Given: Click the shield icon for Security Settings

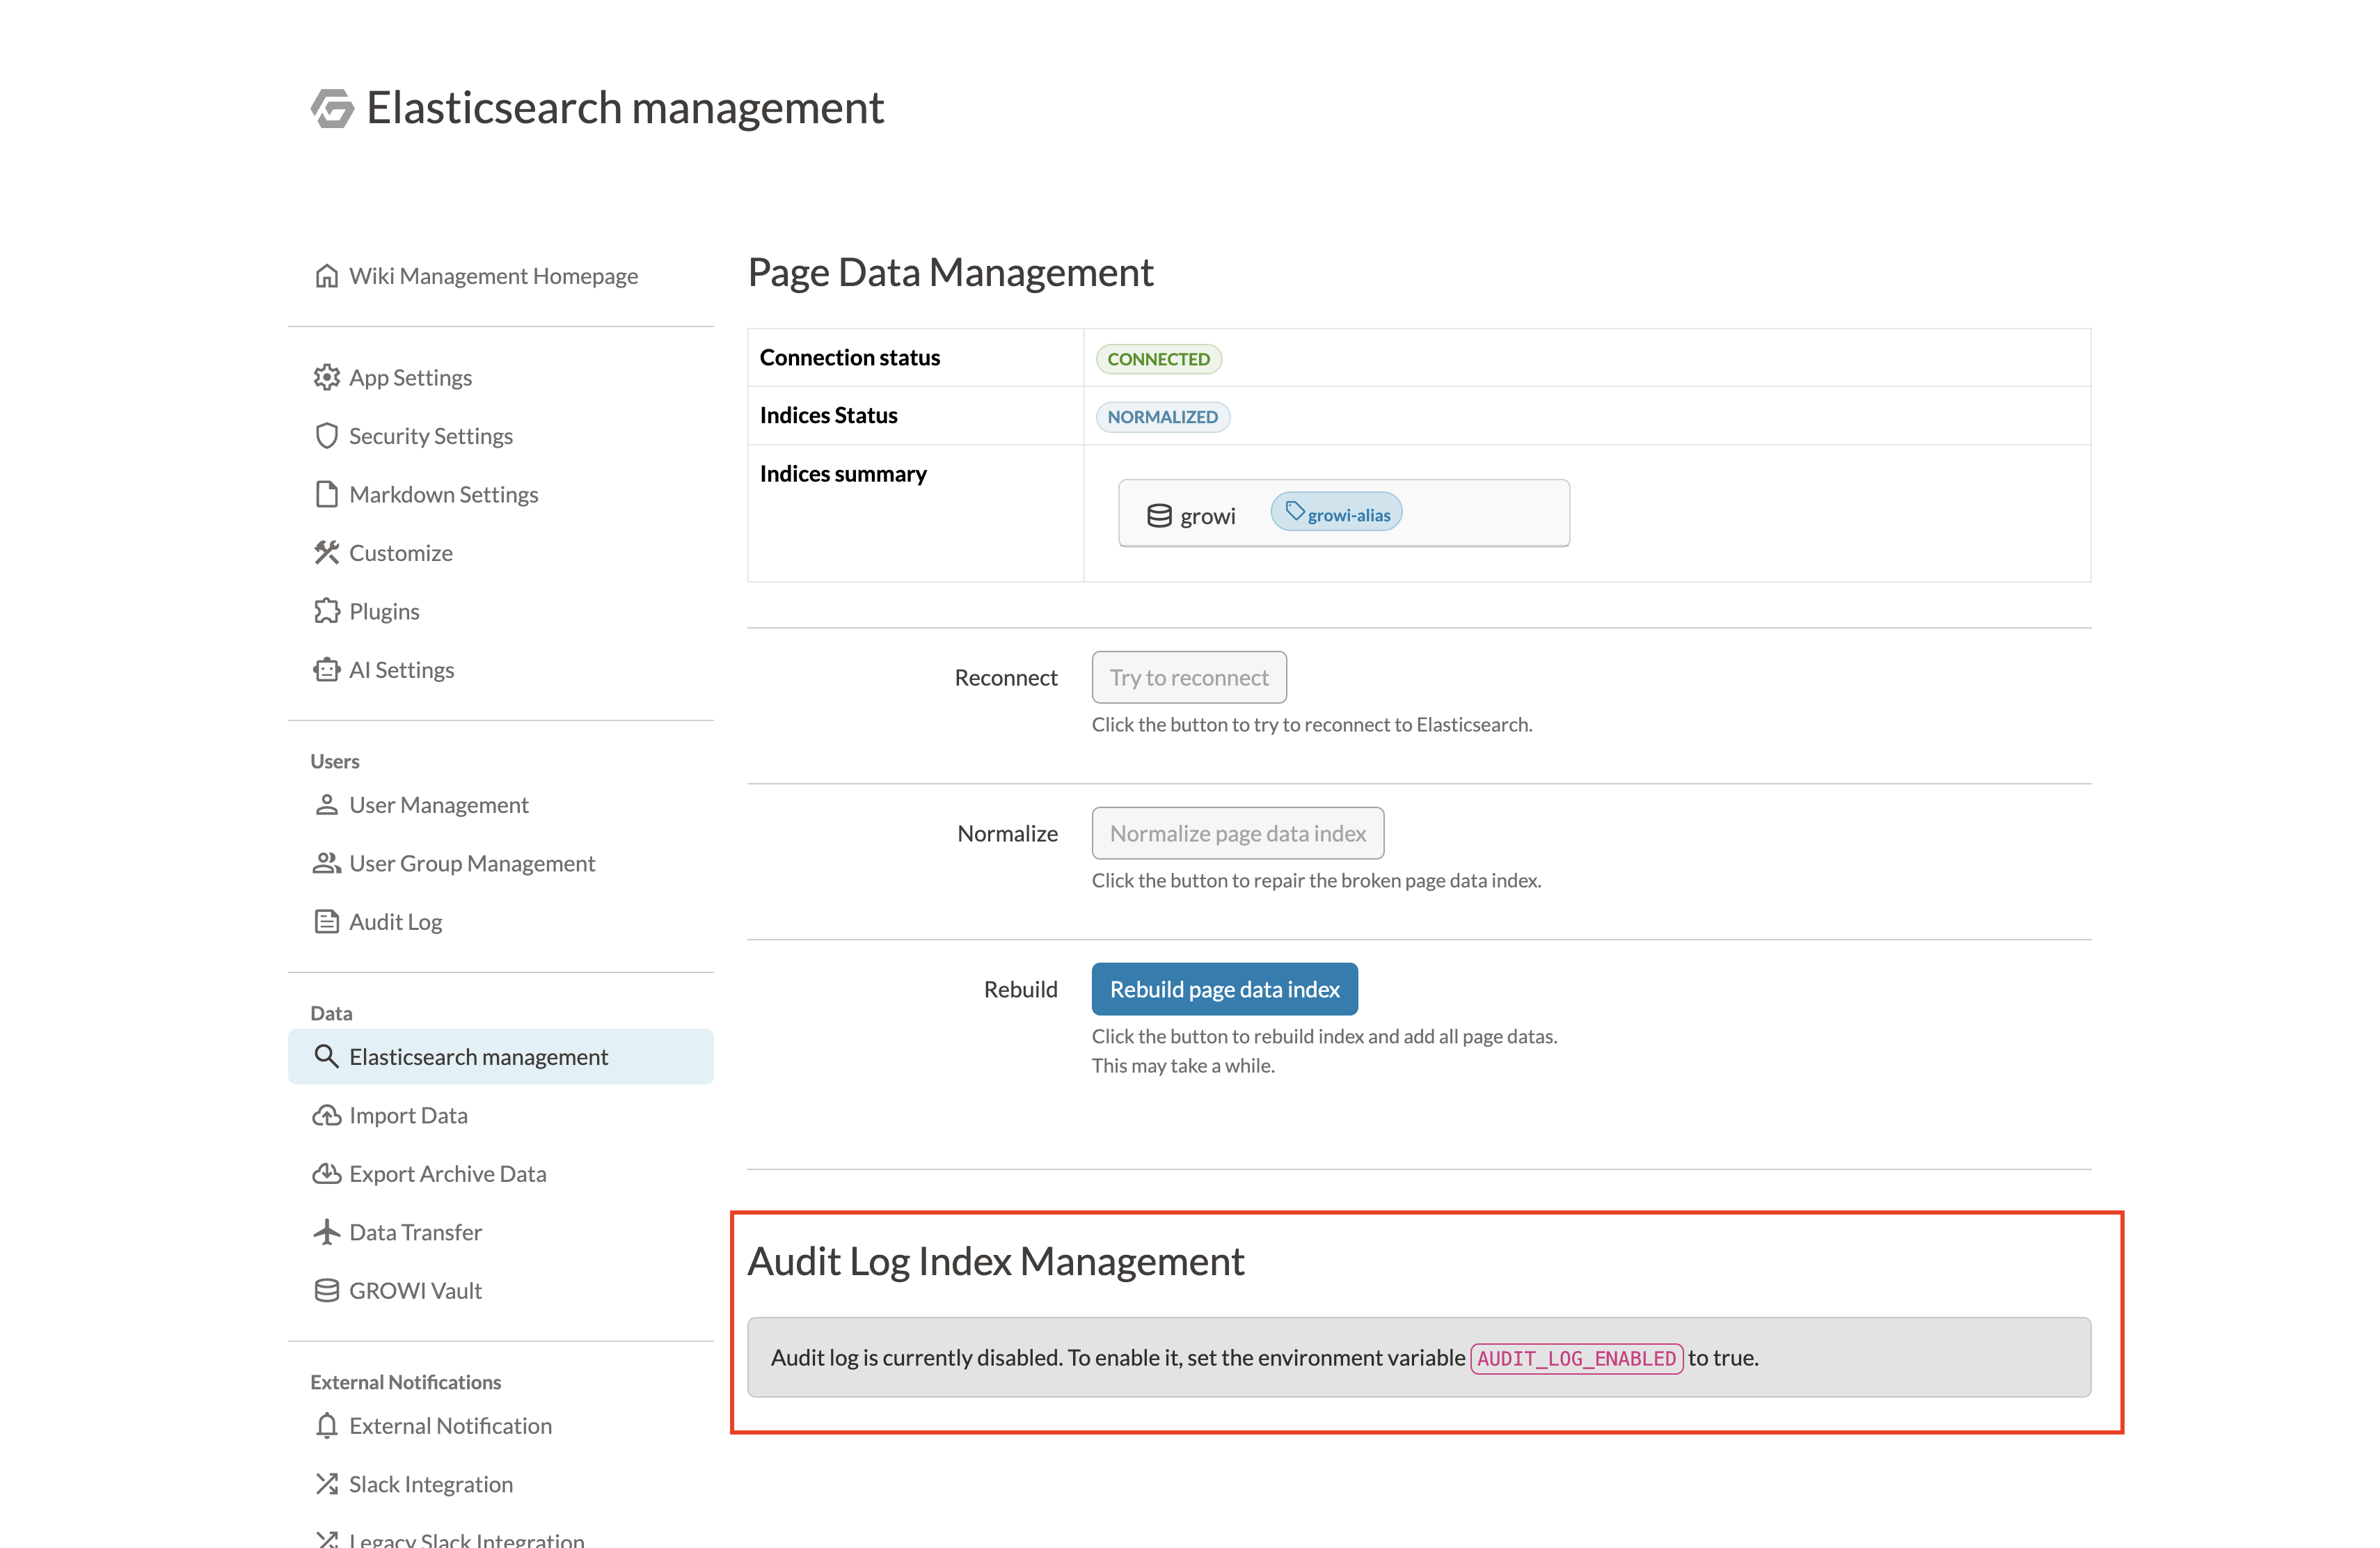Looking at the screenshot, I should (x=326, y=436).
